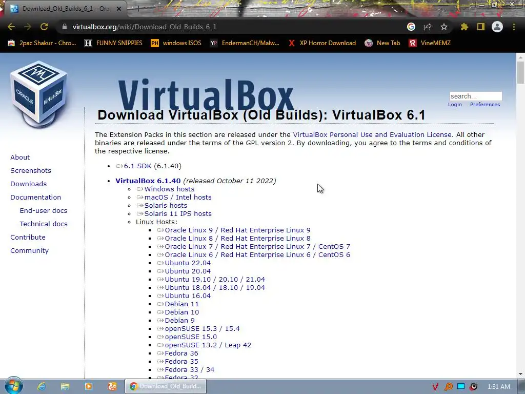
Task: Download the Ubuntu 16.04 package
Action: pyautogui.click(x=188, y=296)
